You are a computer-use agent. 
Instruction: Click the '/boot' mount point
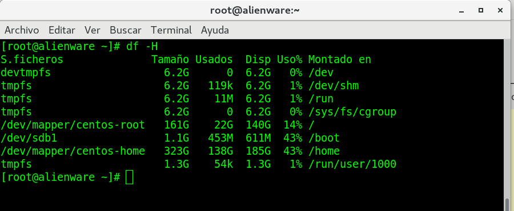pos(324,138)
